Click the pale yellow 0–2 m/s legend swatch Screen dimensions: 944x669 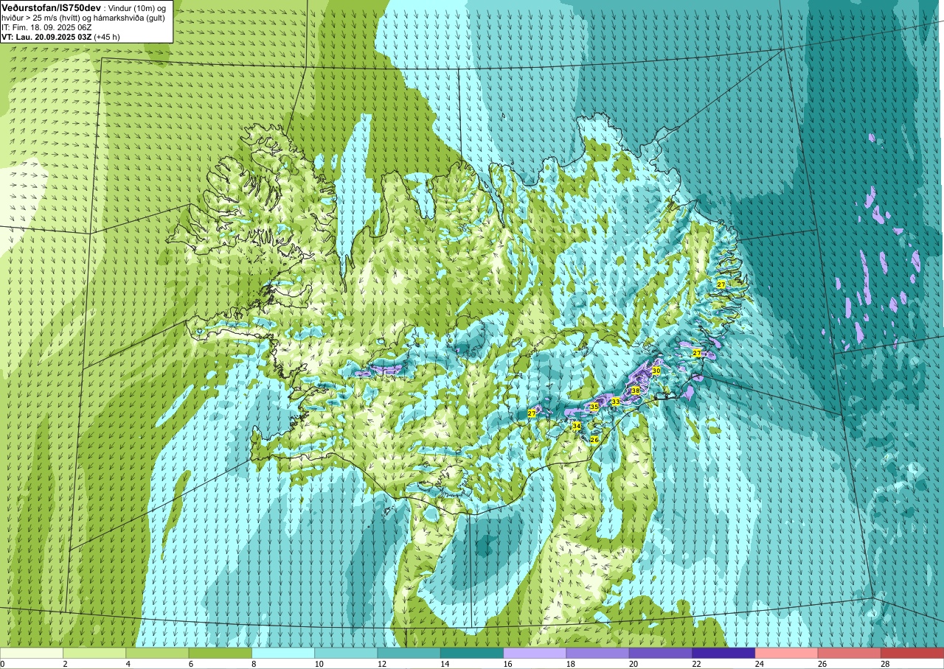[x=32, y=653]
